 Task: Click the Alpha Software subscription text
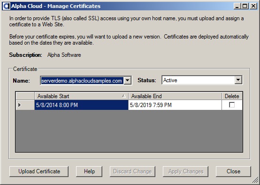64,55
